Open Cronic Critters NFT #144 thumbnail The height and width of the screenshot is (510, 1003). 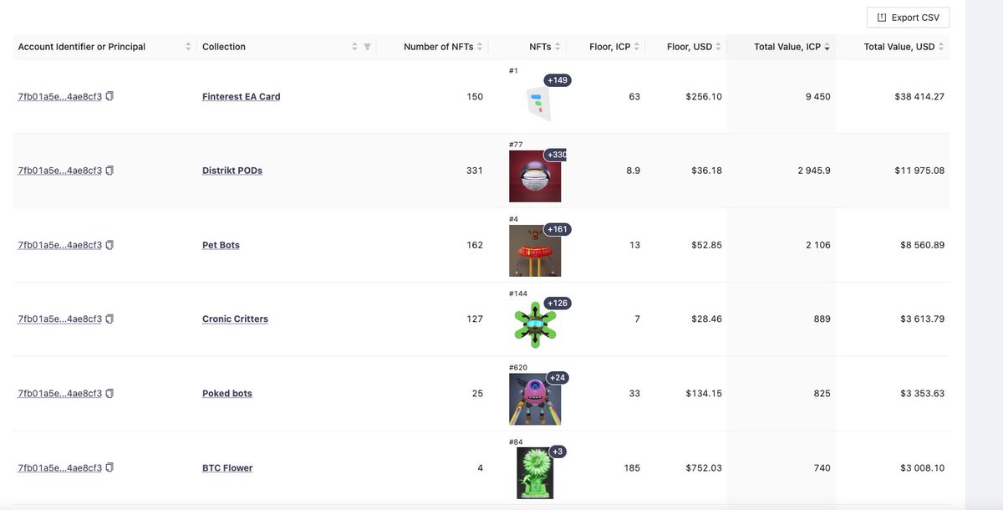[x=535, y=324]
